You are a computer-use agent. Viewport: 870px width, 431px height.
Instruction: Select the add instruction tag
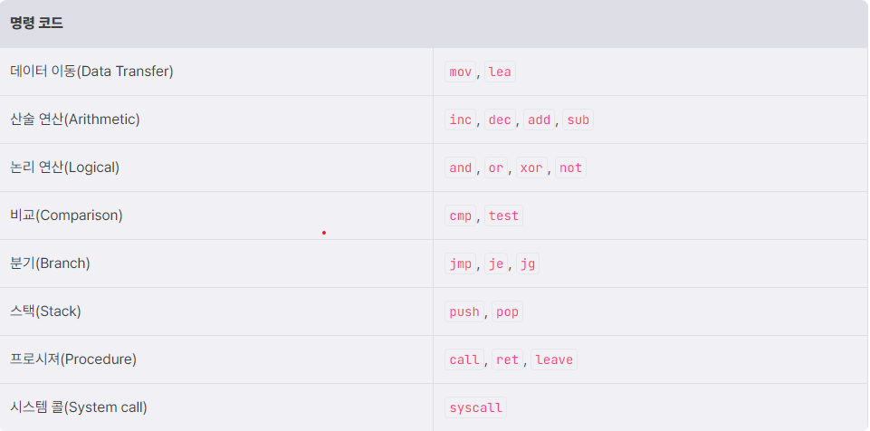coord(539,120)
